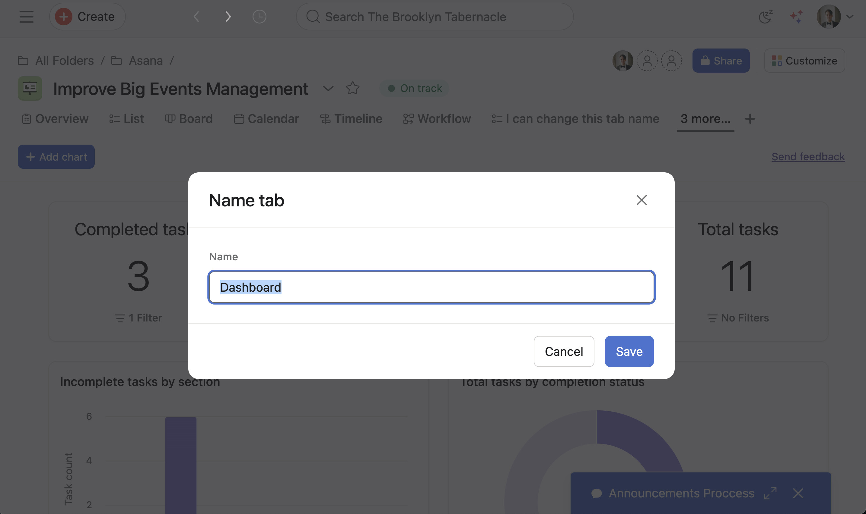Click the Add chart button
Screen dimensions: 866x514
[x=56, y=157]
